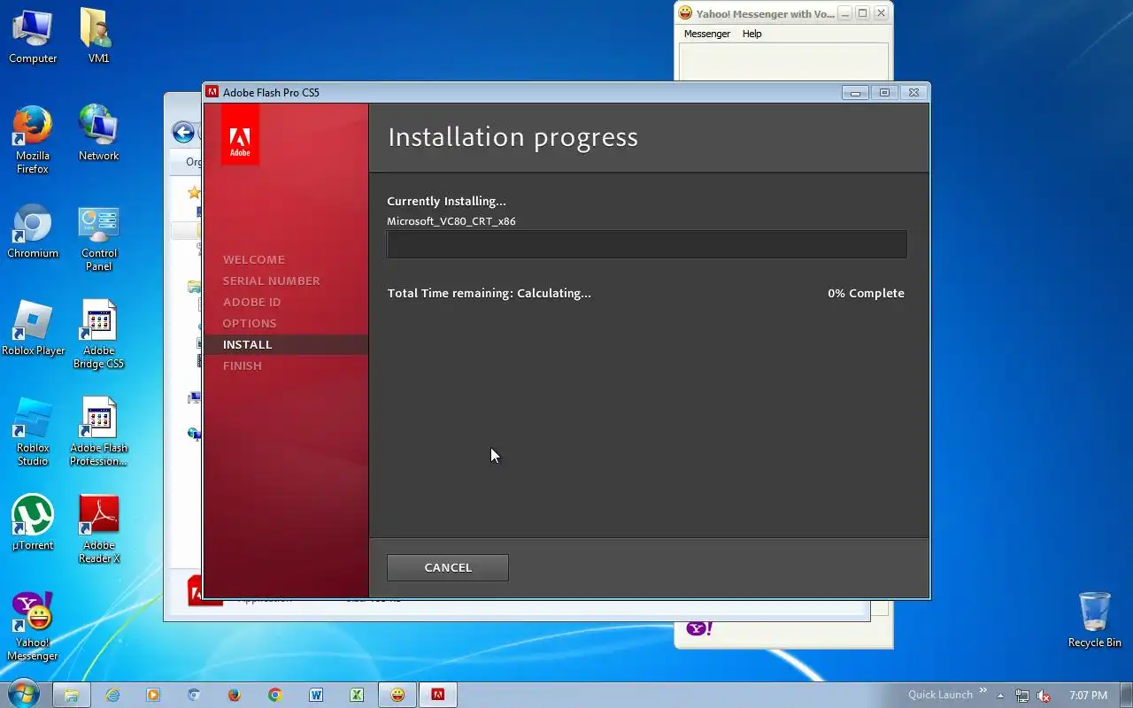This screenshot has height=708, width=1133.
Task: Select the Adobe Reader X desktop shortcut
Action: (x=98, y=529)
